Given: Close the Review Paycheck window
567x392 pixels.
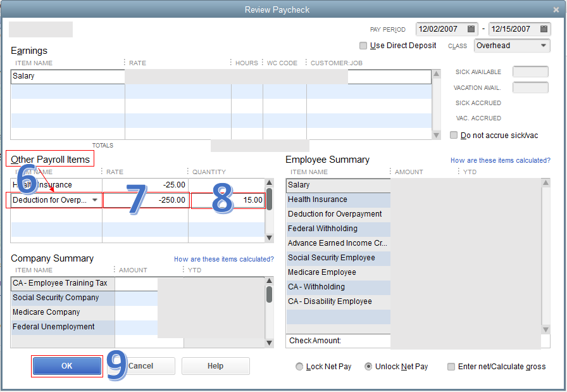Looking at the screenshot, I should pos(556,9).
